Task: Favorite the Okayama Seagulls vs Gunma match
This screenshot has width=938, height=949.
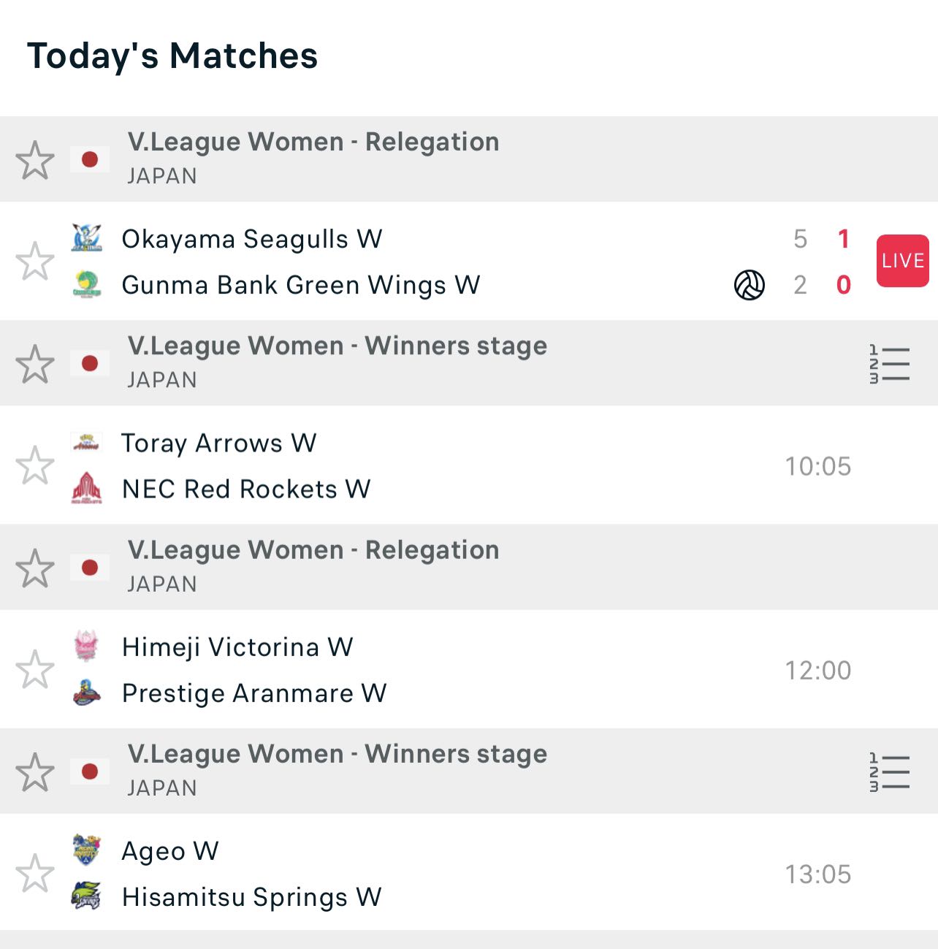Action: coord(35,261)
